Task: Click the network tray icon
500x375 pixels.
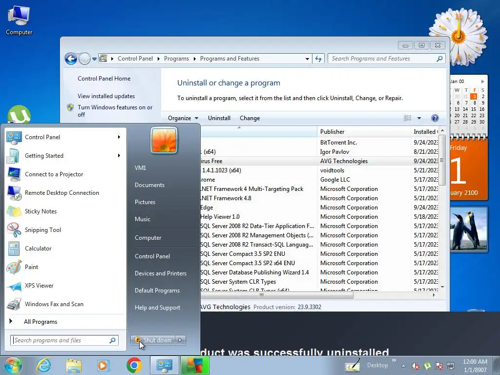Action: coord(451,366)
